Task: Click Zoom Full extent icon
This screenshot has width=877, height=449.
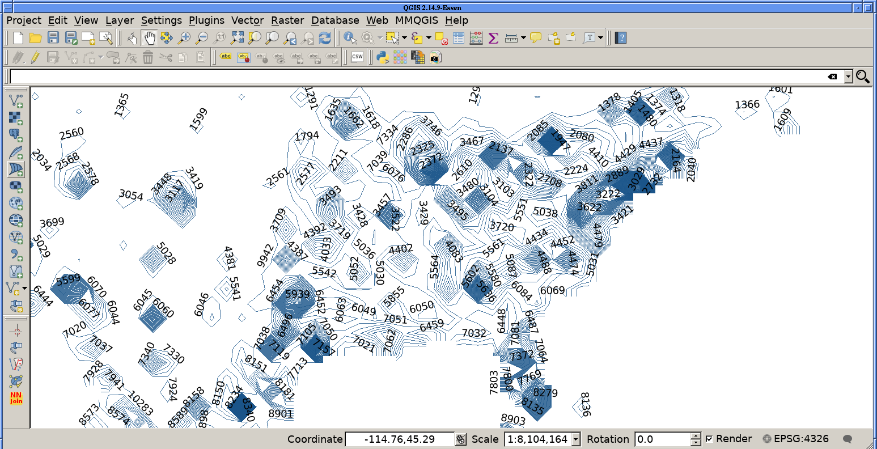Action: coord(237,38)
